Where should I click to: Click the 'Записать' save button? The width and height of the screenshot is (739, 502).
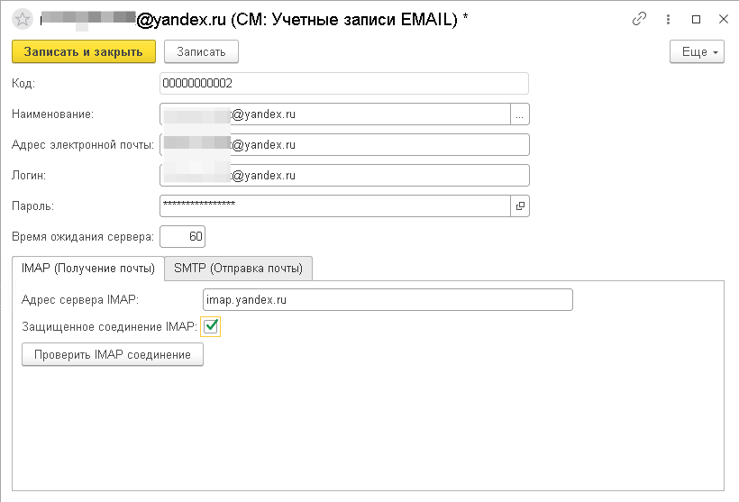201,51
